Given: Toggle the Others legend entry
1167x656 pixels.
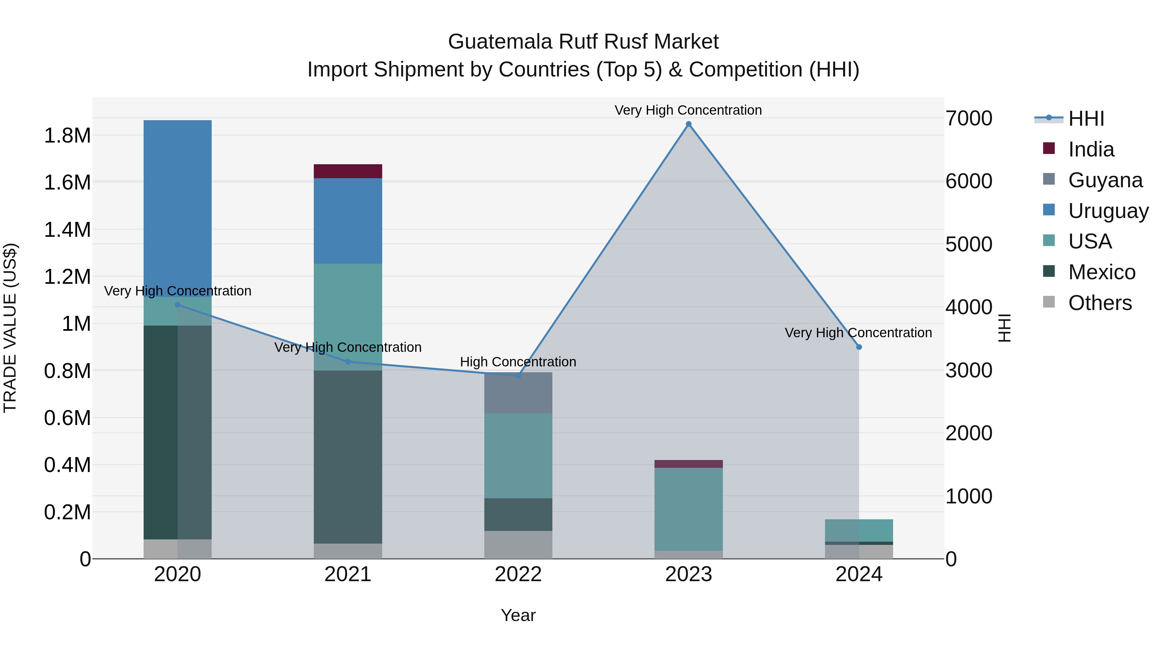Looking at the screenshot, I should [1087, 303].
